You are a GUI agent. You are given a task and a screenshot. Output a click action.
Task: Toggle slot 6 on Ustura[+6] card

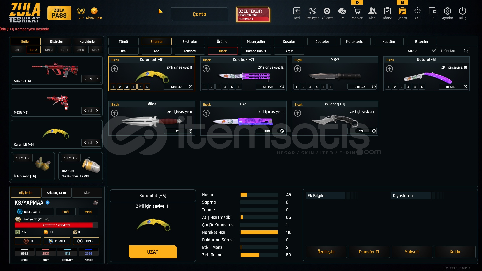click(x=422, y=87)
